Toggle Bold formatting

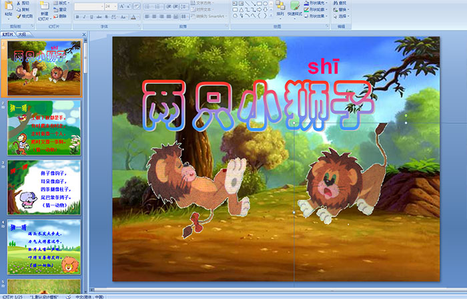[x=77, y=17]
